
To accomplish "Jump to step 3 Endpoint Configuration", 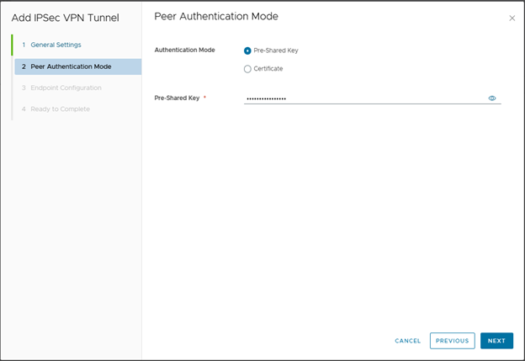I will click(x=66, y=88).
